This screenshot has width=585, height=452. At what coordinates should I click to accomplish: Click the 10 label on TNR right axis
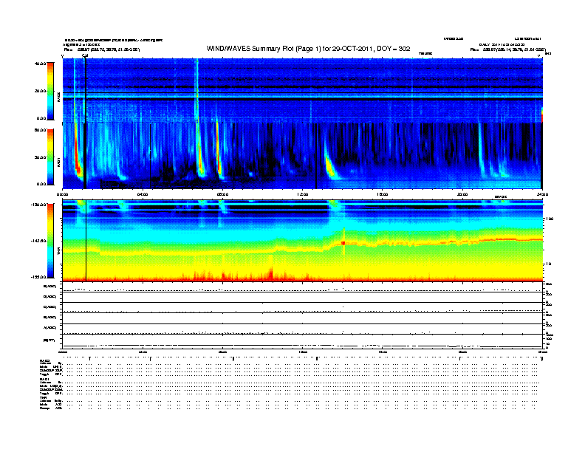(550, 264)
